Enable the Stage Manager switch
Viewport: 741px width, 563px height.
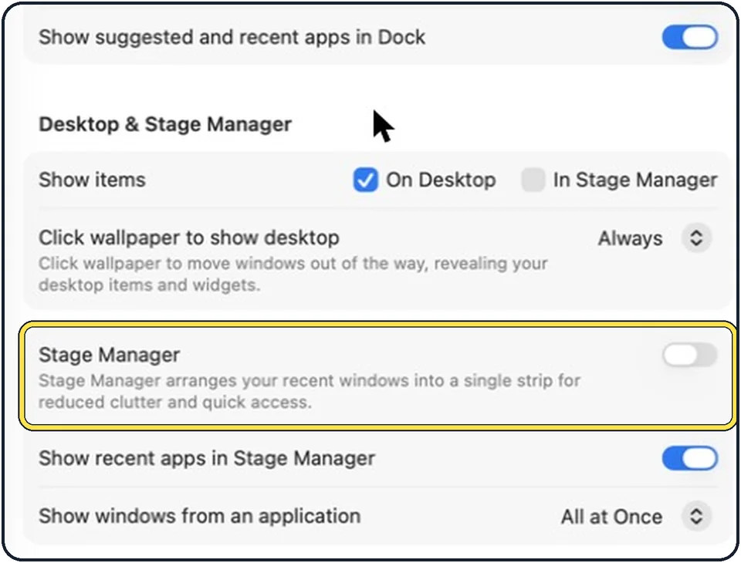click(x=689, y=356)
